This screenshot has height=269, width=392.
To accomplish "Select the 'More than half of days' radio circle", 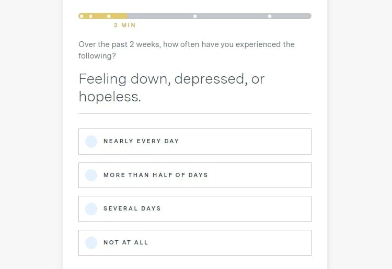I will (91, 176).
